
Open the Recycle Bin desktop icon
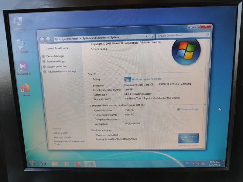[21, 45]
